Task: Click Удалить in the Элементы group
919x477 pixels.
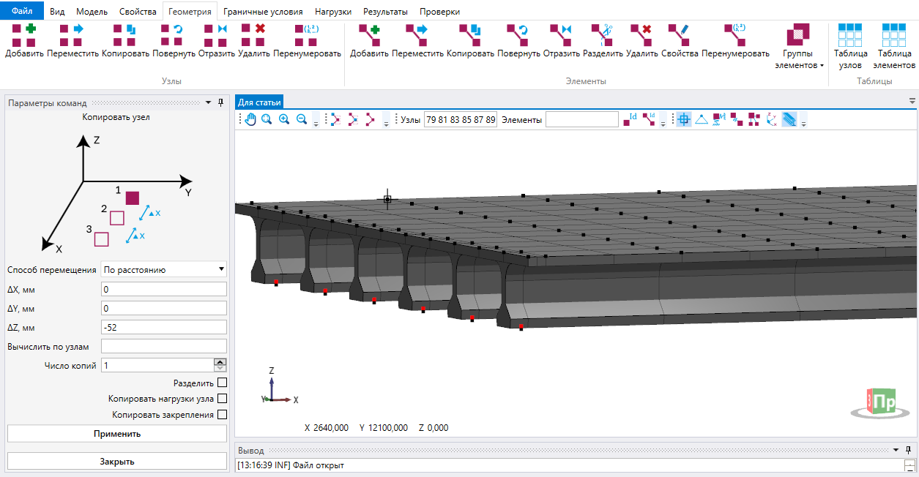Action: tap(641, 41)
